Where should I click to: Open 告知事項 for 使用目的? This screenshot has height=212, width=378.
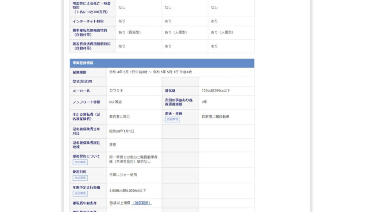80,178
